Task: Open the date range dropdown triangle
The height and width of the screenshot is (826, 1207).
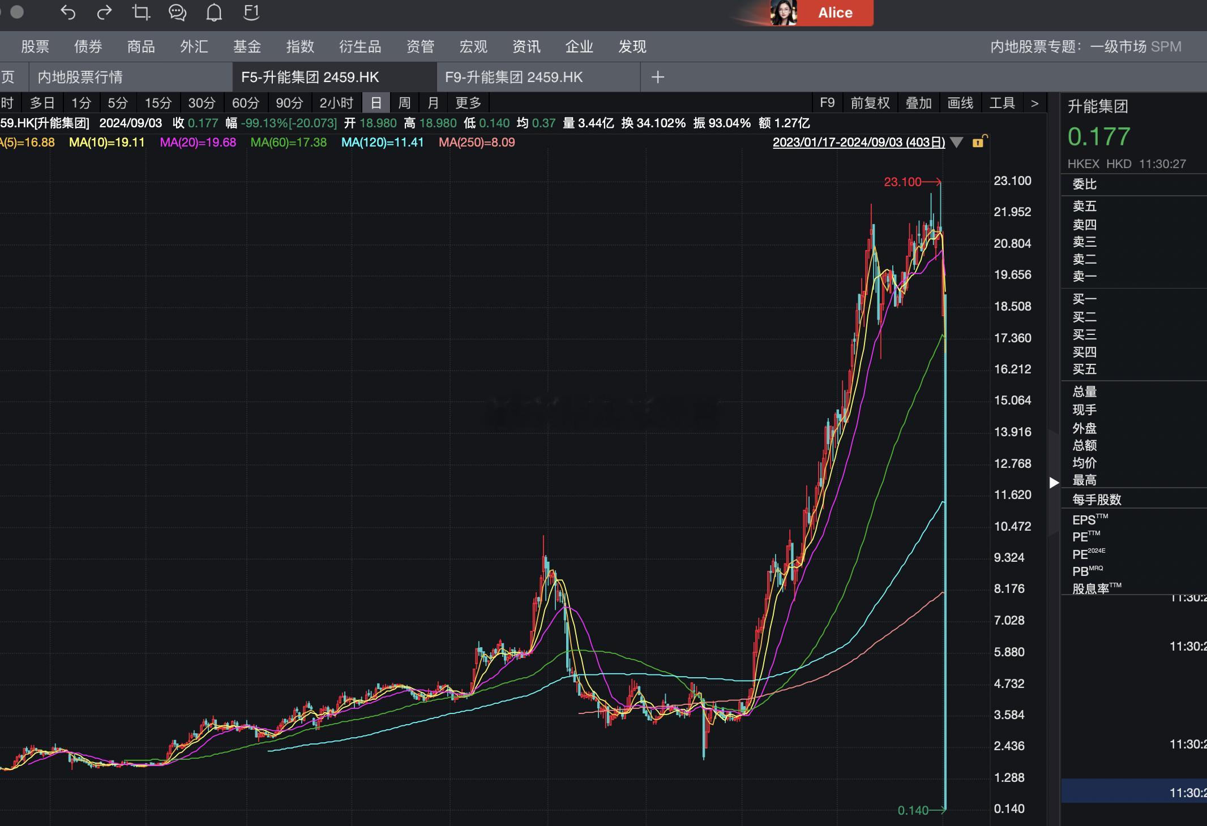Action: click(x=957, y=142)
